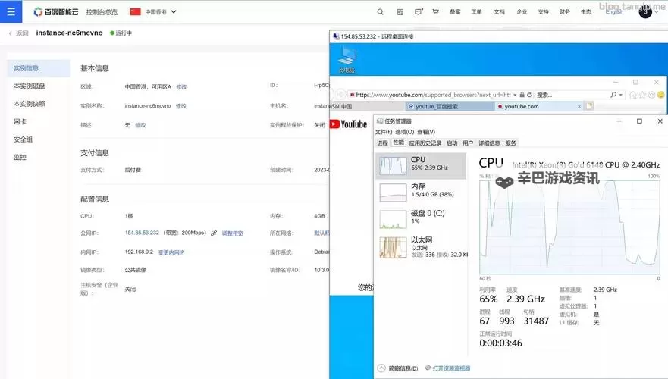Click the grid apps icon in header
This screenshot has width=668, height=379.
tap(400, 12)
